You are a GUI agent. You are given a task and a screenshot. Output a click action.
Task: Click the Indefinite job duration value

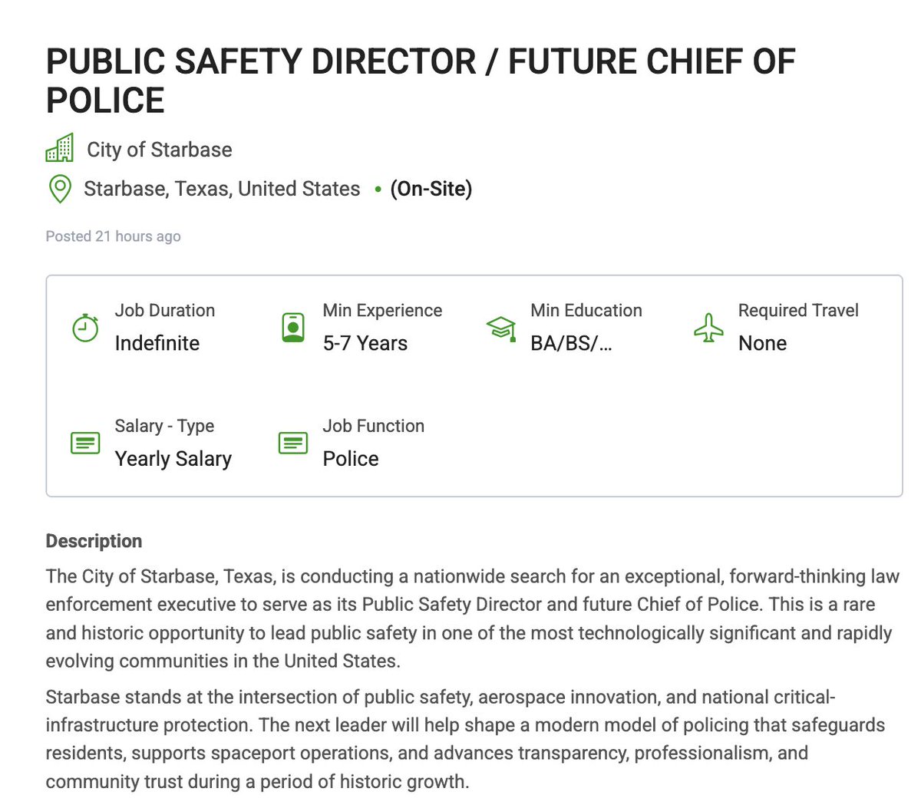tap(157, 343)
